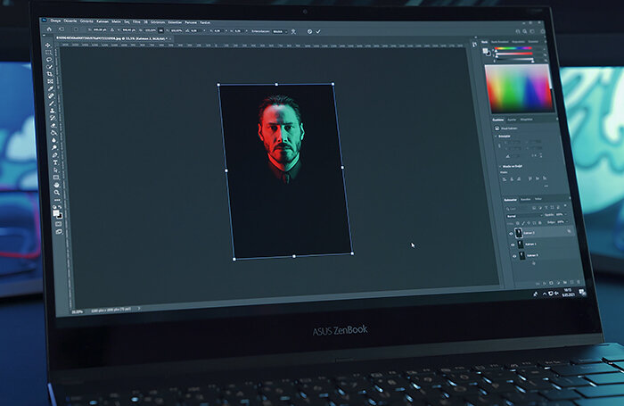Click the Delete layer trash icon
The width and height of the screenshot is (624, 406).
click(579, 282)
